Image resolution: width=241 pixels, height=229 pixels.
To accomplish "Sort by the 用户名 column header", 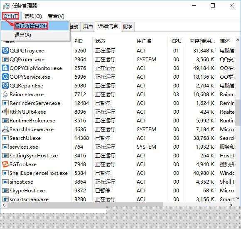I will pyautogui.click(x=150, y=41).
